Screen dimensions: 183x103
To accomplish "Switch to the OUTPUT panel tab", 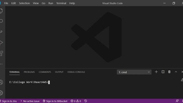I will click(x=59, y=72).
